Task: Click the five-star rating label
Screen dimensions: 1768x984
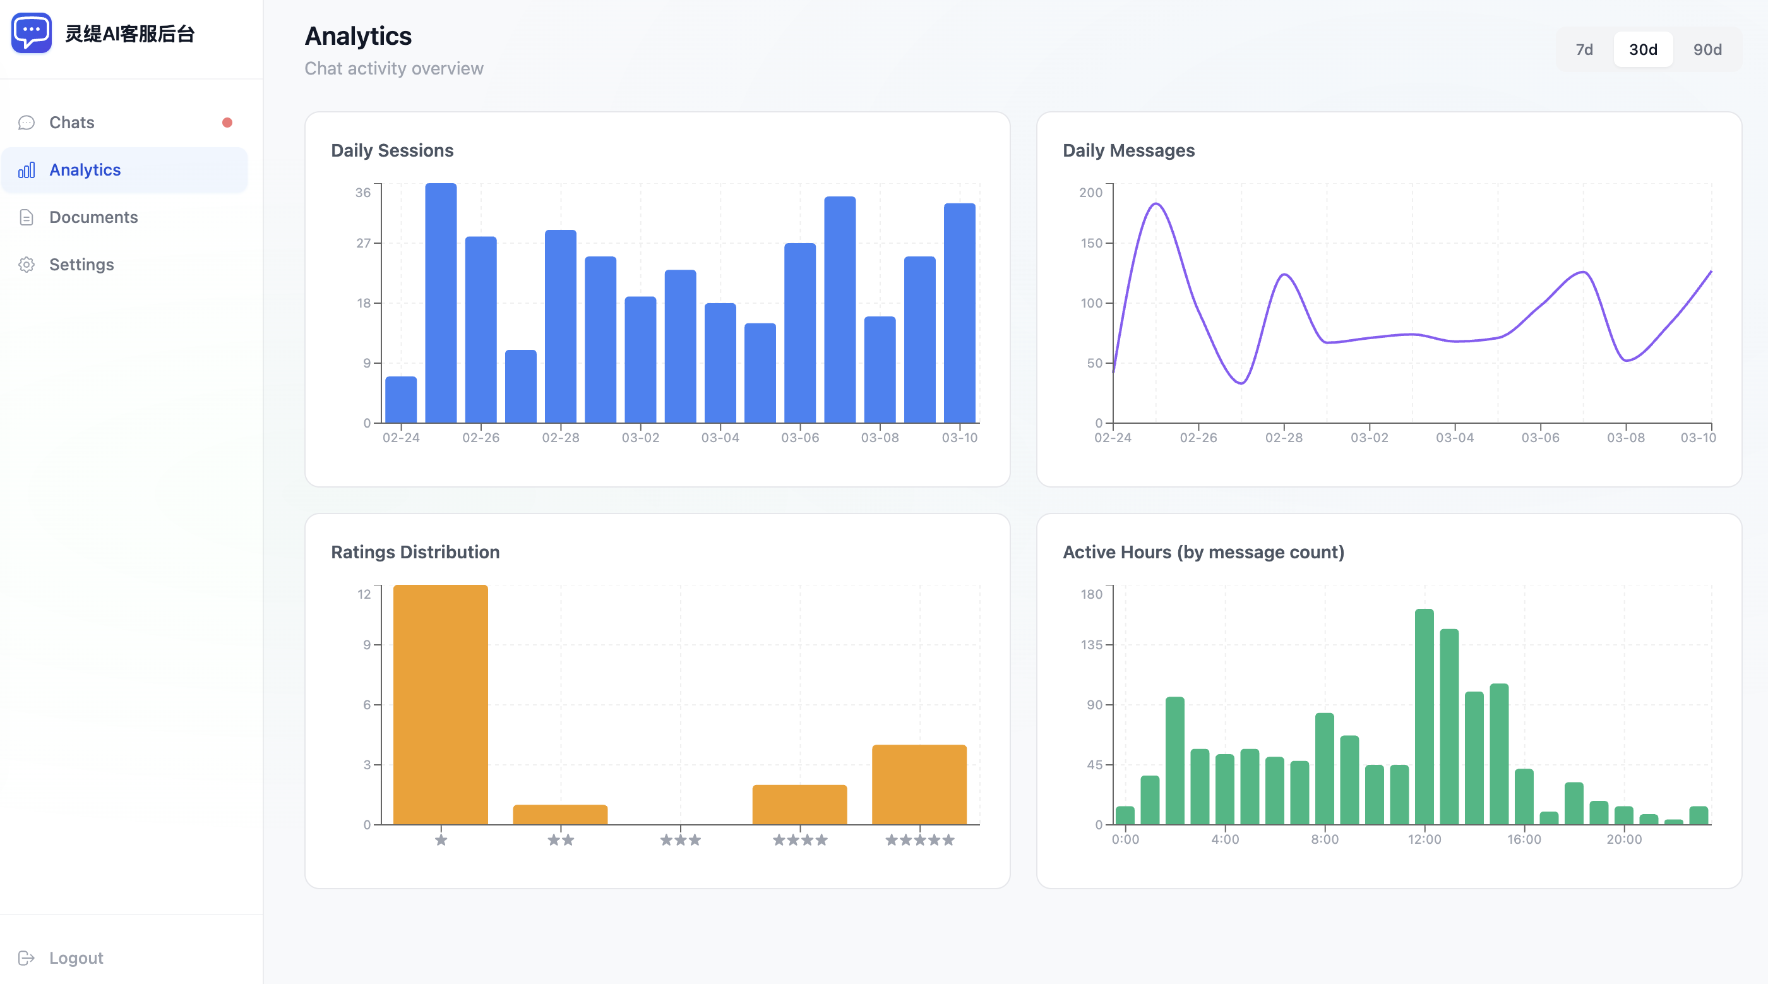Action: pyautogui.click(x=920, y=840)
